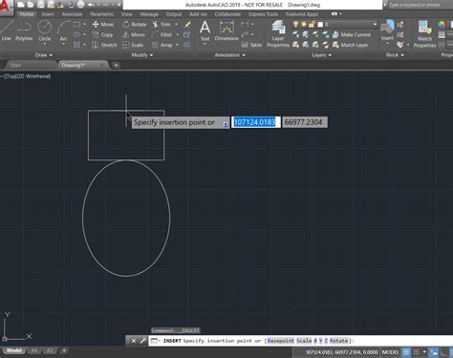Click the Array tool
This screenshot has height=358, width=453.
(x=162, y=45)
